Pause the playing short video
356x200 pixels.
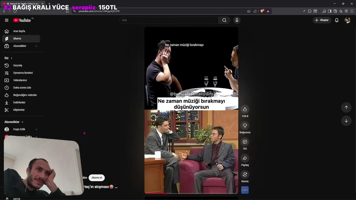[x=191, y=110]
